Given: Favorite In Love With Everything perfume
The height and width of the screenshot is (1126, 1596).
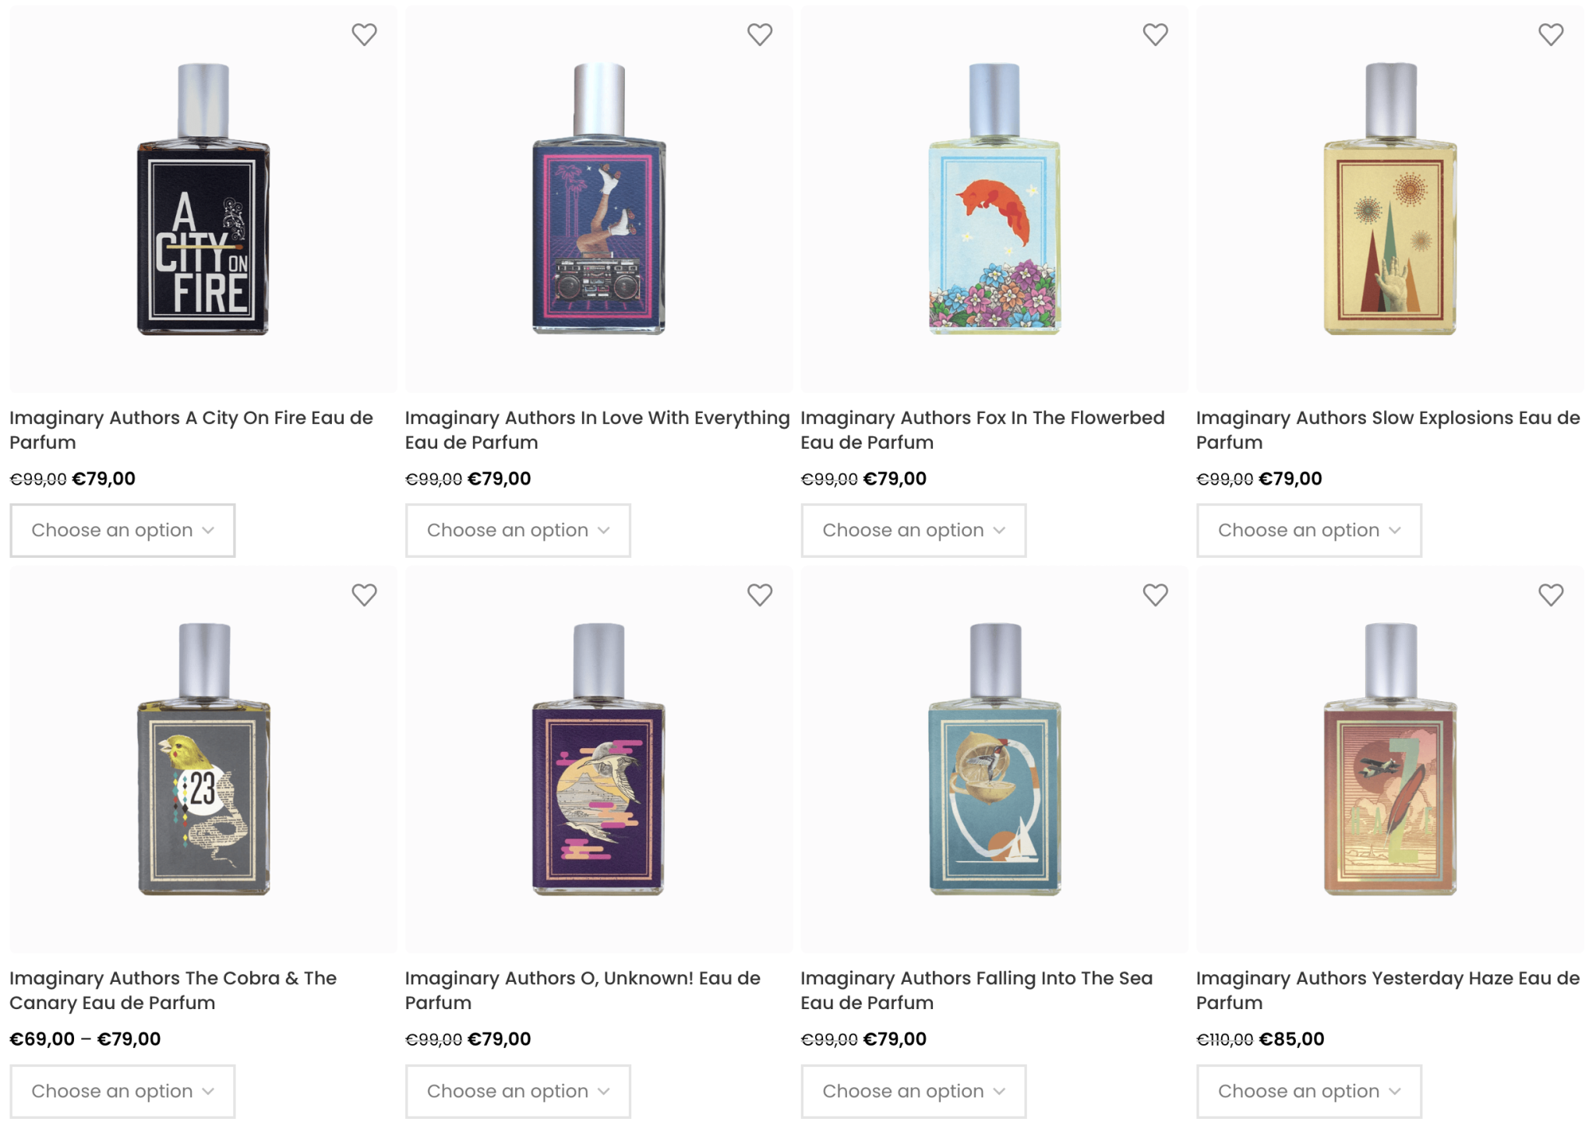Looking at the screenshot, I should (760, 35).
